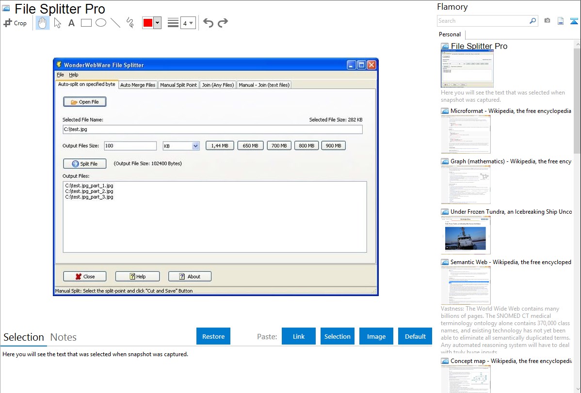The image size is (581, 393).
Task: Switch to the Notes tab
Action: pos(64,337)
